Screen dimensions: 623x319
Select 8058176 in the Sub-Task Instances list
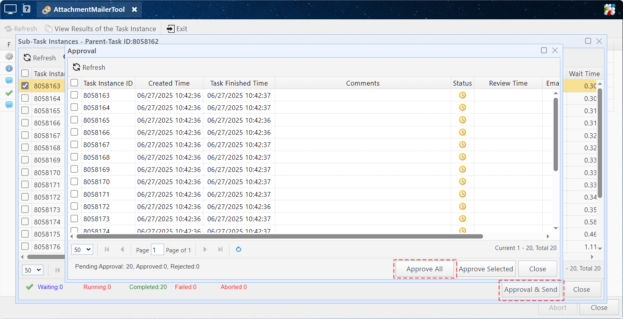(x=47, y=247)
